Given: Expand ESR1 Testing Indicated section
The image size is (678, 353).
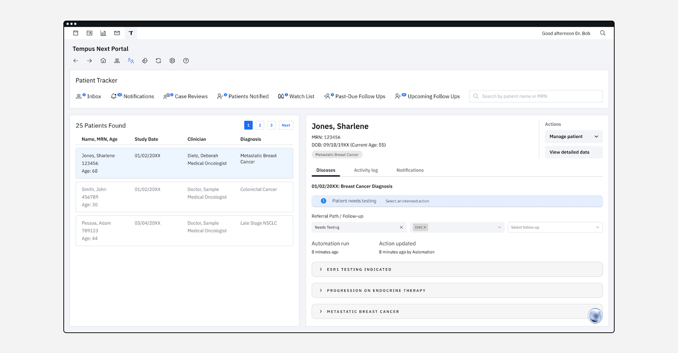Looking at the screenshot, I should tap(457, 269).
